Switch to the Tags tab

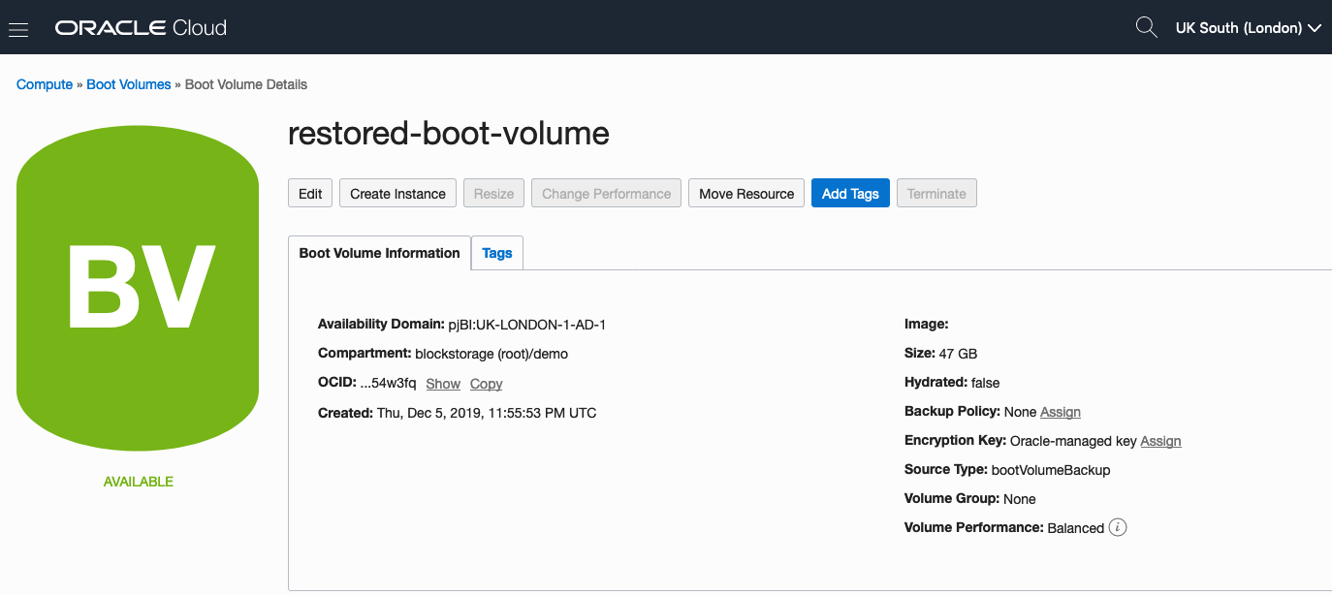(497, 254)
